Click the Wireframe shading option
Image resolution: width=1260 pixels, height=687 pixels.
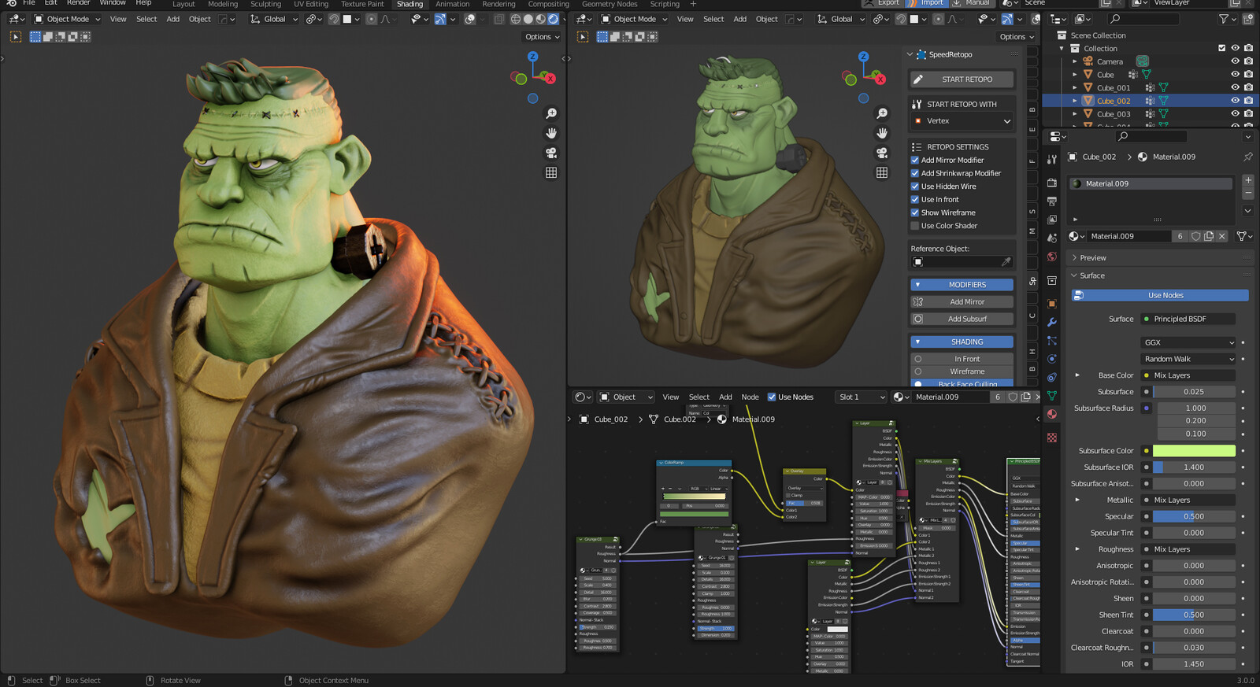[x=962, y=371]
